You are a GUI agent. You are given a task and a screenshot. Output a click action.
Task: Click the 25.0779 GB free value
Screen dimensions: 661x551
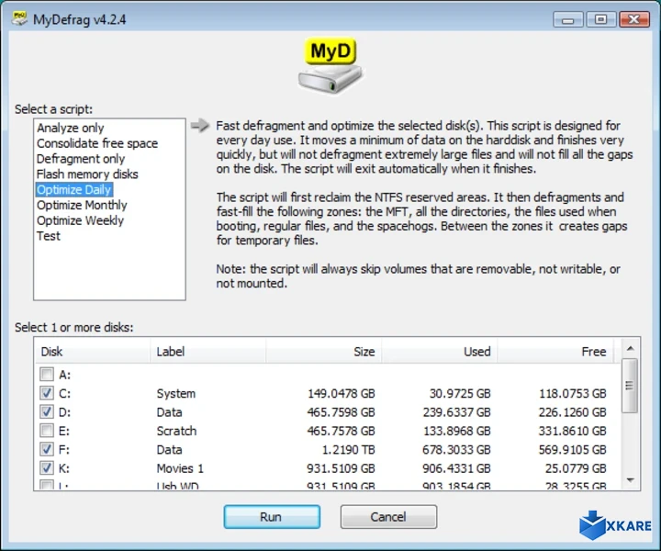pos(576,468)
